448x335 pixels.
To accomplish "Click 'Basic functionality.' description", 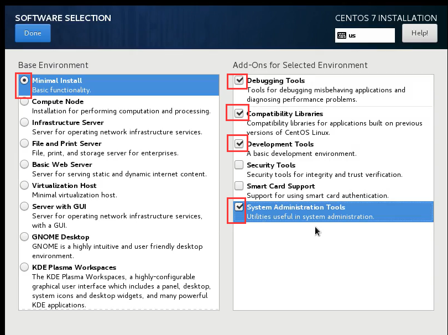I will point(61,90).
